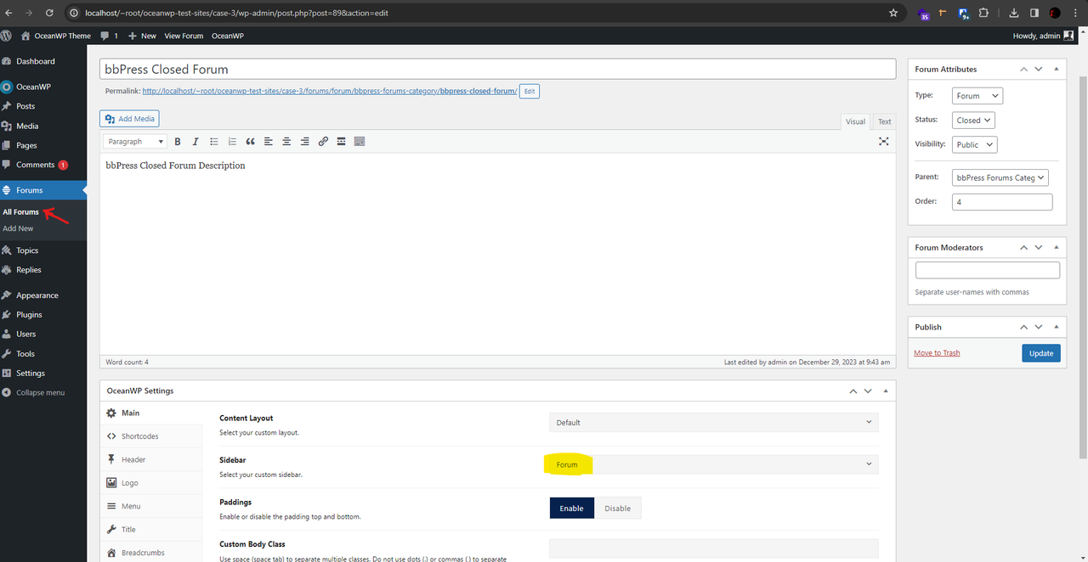This screenshot has height=562, width=1088.
Task: Open the Visibility dropdown
Action: 975,144
